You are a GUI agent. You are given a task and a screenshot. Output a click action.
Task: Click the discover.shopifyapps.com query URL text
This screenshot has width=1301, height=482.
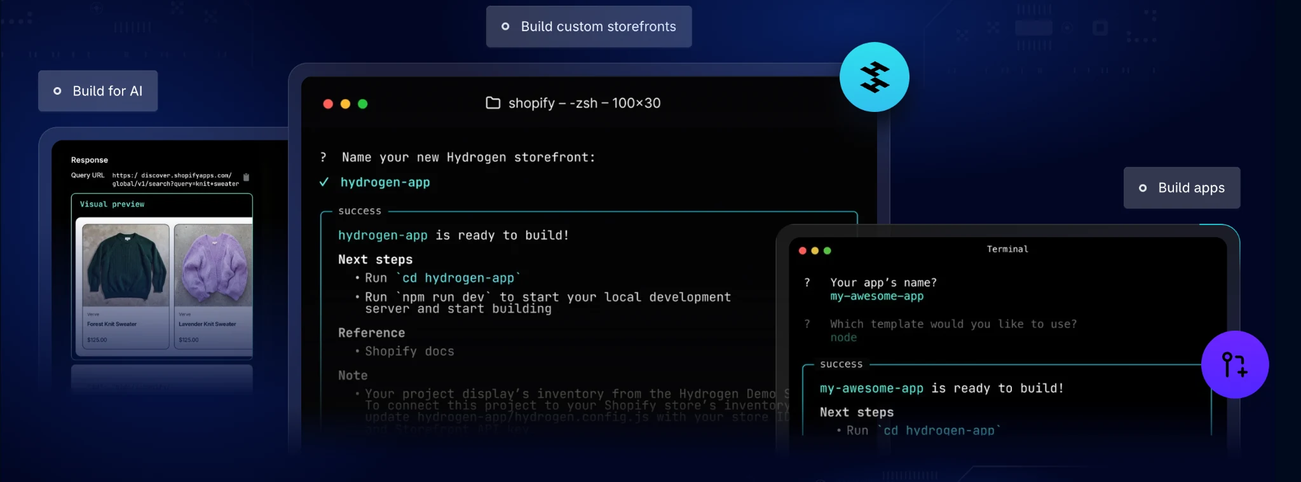[x=175, y=179]
